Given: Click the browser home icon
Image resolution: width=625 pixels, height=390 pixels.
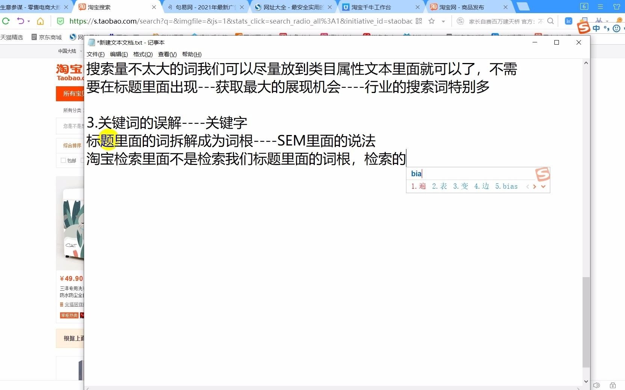Looking at the screenshot, I should [41, 21].
